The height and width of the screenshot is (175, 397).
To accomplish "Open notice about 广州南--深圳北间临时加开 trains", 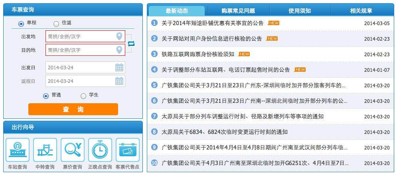I will click(255, 101).
